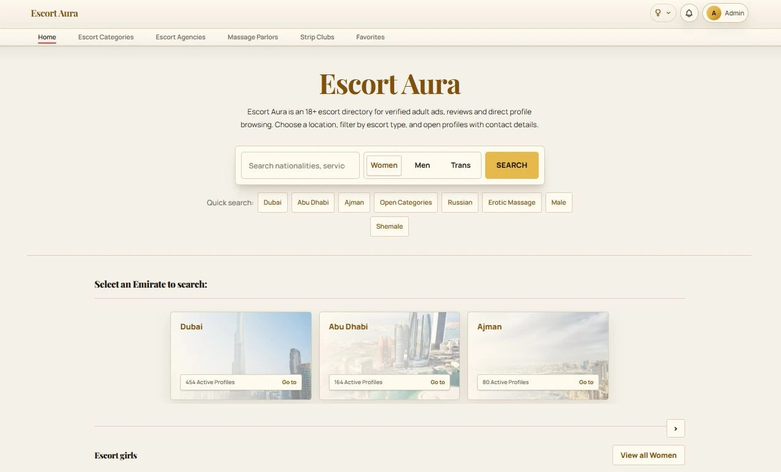
Task: Go to the Home tab
Action: pyautogui.click(x=47, y=37)
